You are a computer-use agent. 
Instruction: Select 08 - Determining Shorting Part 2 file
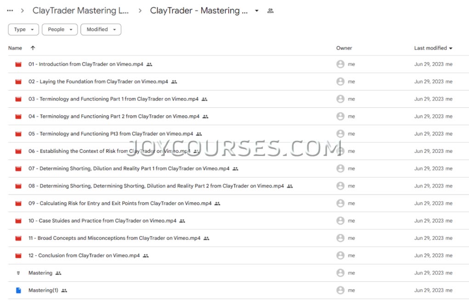pyautogui.click(x=156, y=186)
